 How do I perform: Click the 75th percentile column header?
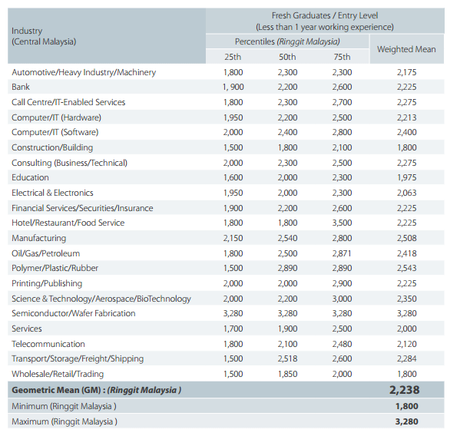click(342, 57)
